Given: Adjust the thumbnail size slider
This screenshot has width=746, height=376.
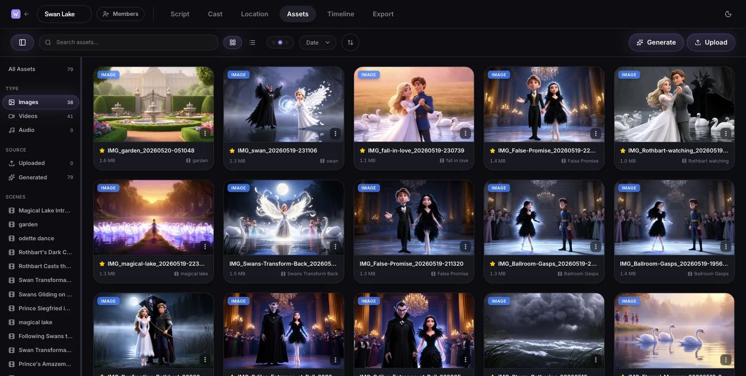Looking at the screenshot, I should pyautogui.click(x=280, y=42).
